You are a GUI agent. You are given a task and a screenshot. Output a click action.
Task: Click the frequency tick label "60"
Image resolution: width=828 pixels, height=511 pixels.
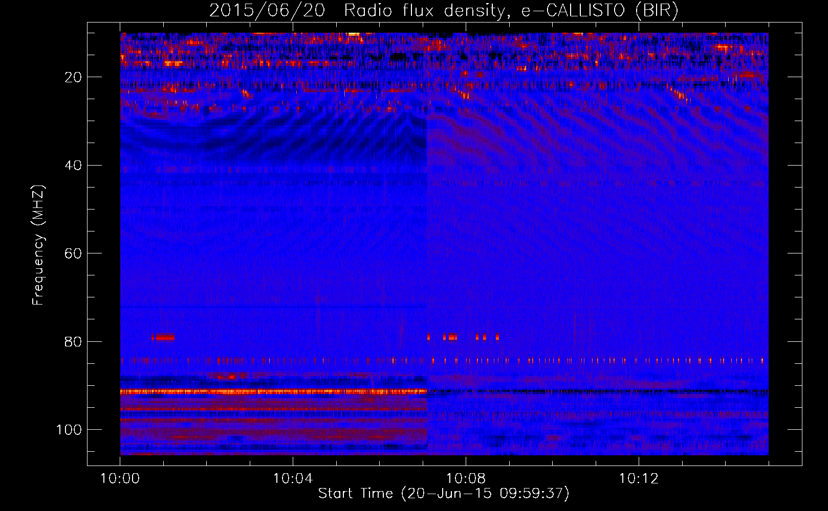coord(74,253)
